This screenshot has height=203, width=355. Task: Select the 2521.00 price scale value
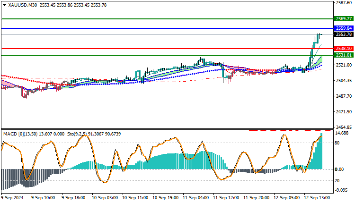(x=344, y=65)
